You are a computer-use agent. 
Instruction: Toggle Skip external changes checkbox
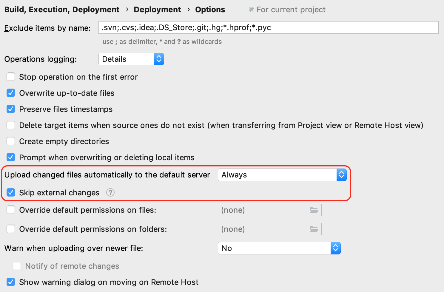click(11, 193)
